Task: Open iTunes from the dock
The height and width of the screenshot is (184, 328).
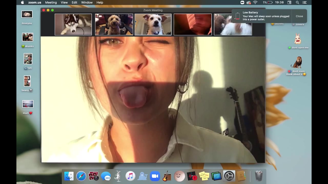Action: (x=130, y=176)
